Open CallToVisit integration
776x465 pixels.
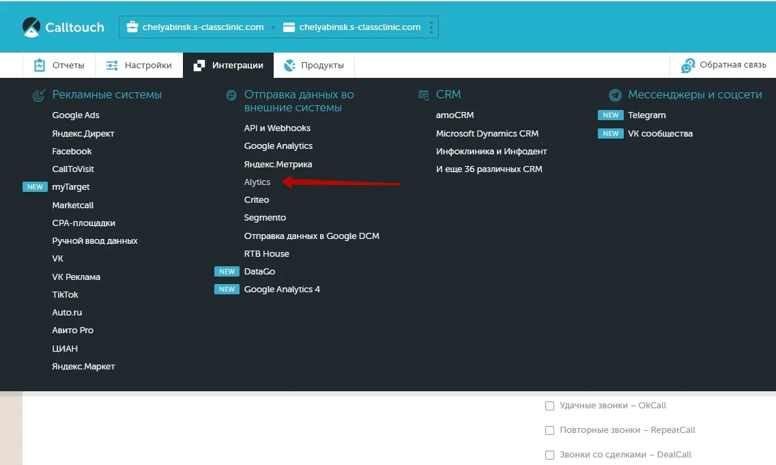[73, 169]
